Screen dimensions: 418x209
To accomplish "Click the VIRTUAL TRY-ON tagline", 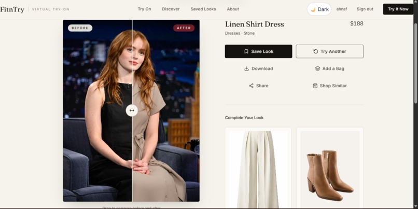I will [x=51, y=9].
